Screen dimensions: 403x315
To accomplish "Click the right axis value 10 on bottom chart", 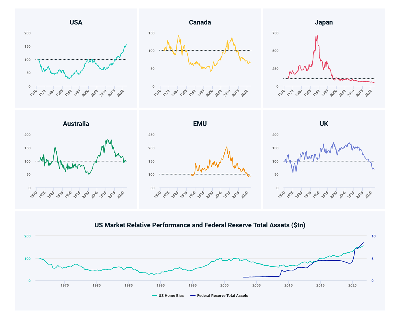I will [374, 236].
